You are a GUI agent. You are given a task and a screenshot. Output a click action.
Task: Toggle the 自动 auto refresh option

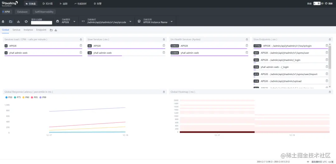tap(309, 3)
